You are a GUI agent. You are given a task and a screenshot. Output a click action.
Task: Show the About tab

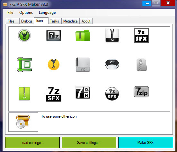(86, 21)
